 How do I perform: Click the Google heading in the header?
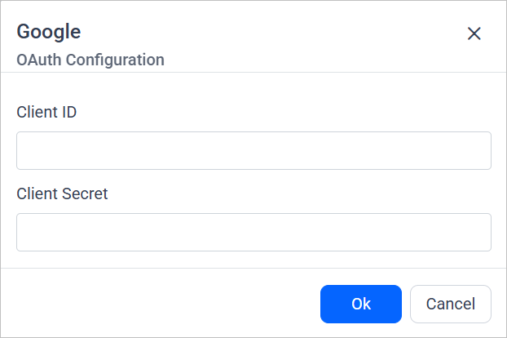click(49, 32)
